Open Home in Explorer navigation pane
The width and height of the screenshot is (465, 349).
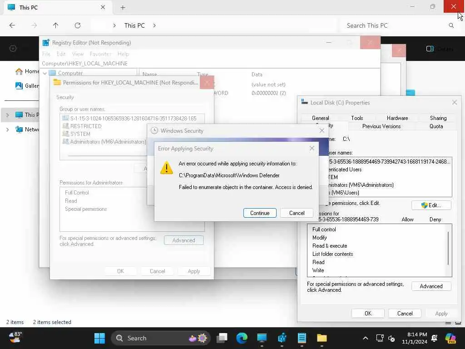pos(27,71)
